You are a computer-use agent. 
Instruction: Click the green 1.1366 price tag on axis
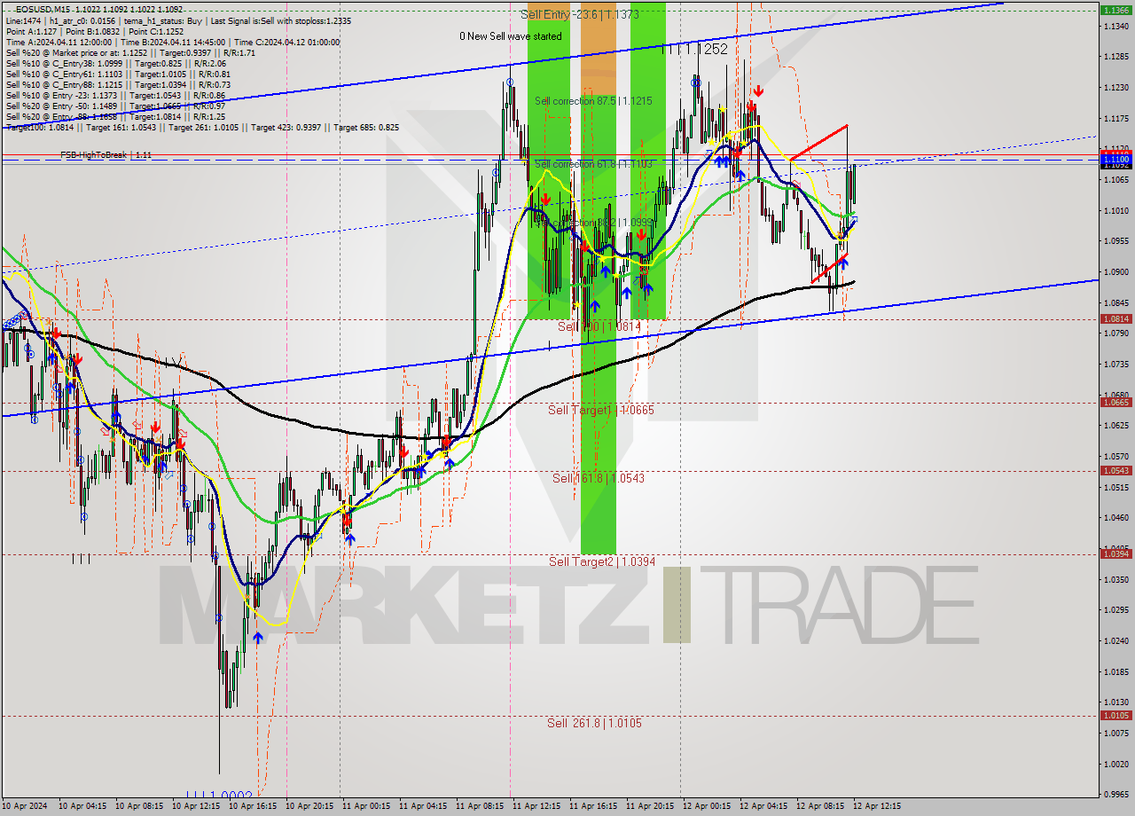1115,10
